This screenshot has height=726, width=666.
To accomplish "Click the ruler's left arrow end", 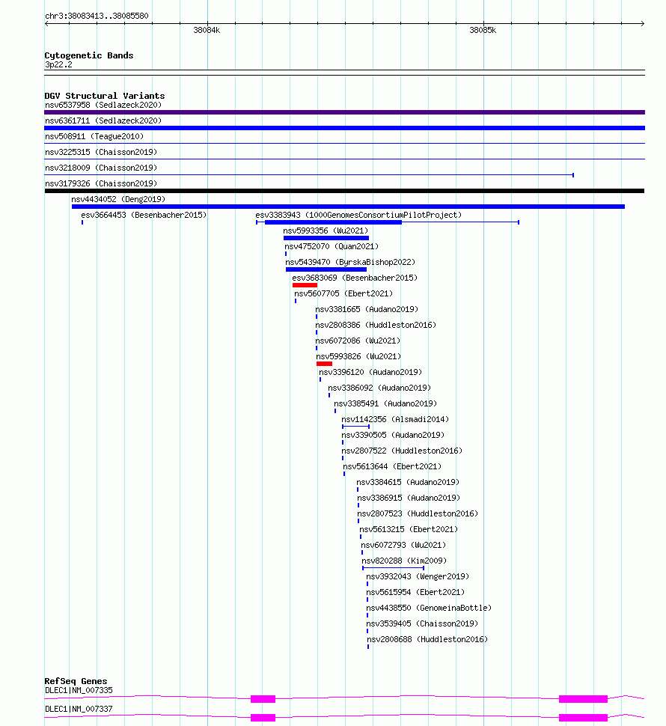I will tap(46, 24).
